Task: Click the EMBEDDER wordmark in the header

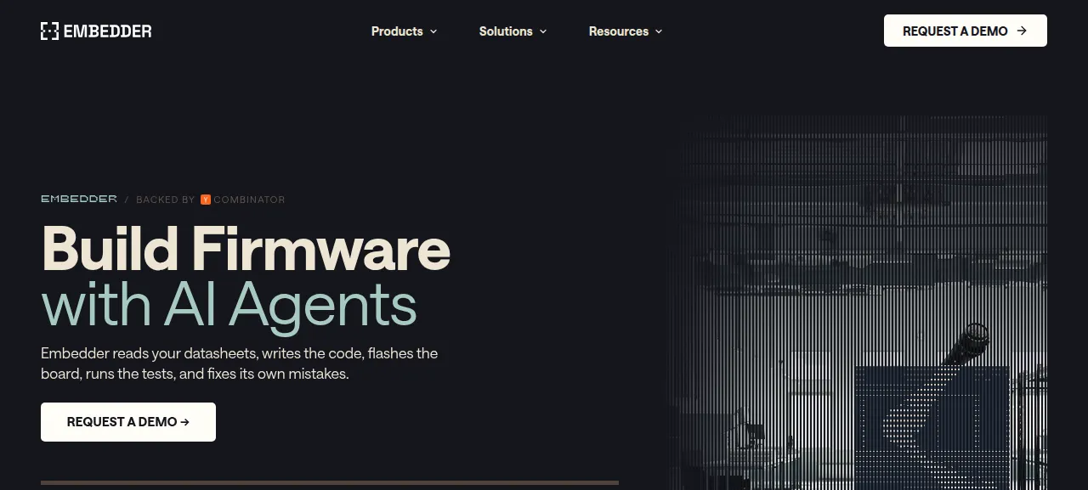Action: point(107,31)
